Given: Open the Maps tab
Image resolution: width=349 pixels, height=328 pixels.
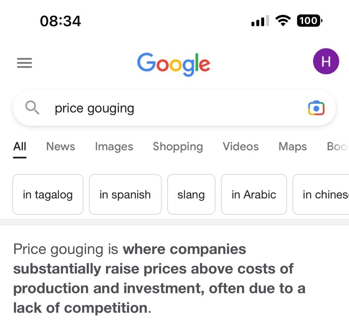Looking at the screenshot, I should point(292,146).
